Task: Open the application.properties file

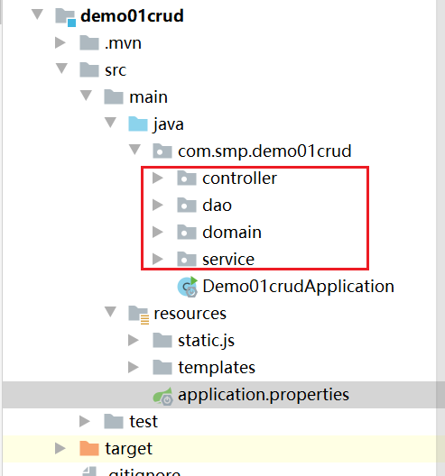Action: point(264,395)
